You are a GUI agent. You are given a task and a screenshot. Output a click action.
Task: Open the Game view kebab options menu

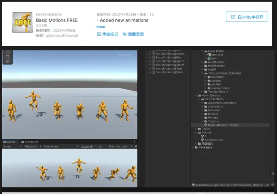click(134, 142)
